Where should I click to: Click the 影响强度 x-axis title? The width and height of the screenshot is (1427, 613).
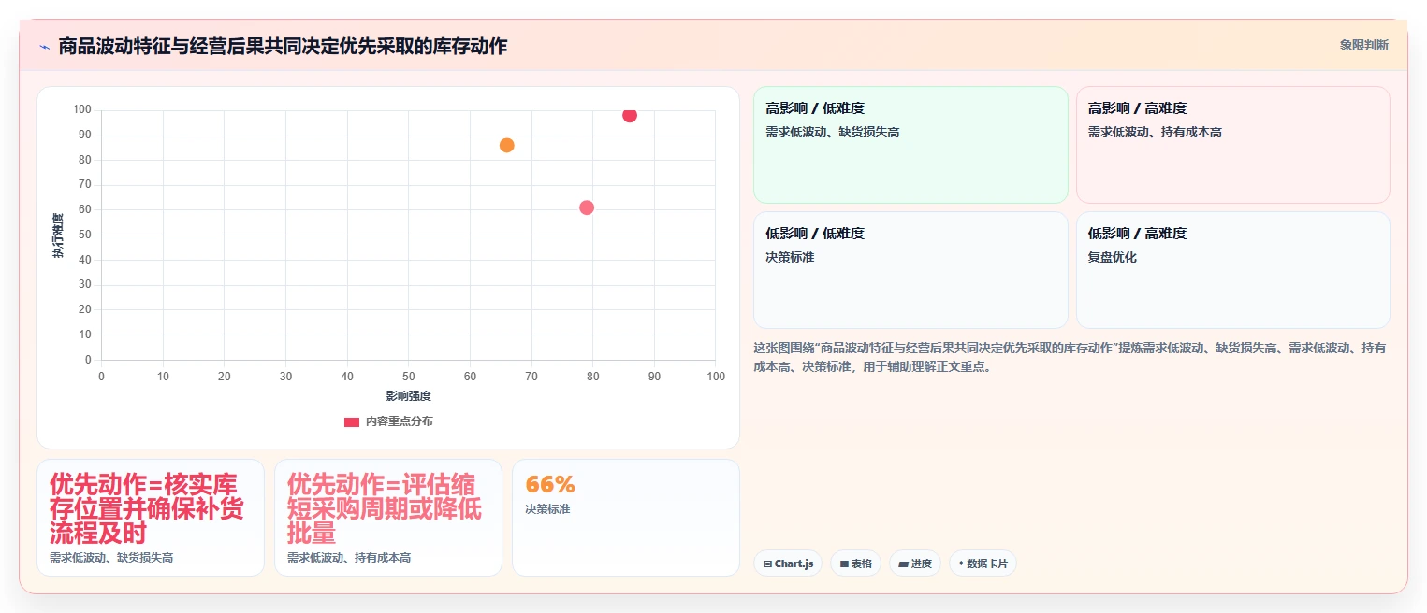point(408,396)
